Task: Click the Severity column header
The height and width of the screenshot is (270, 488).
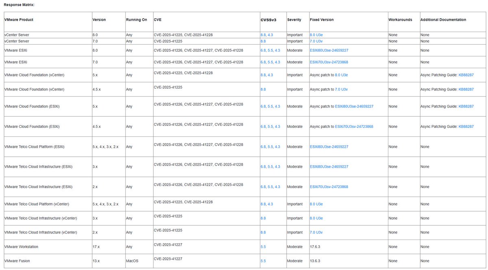Action: (x=294, y=19)
